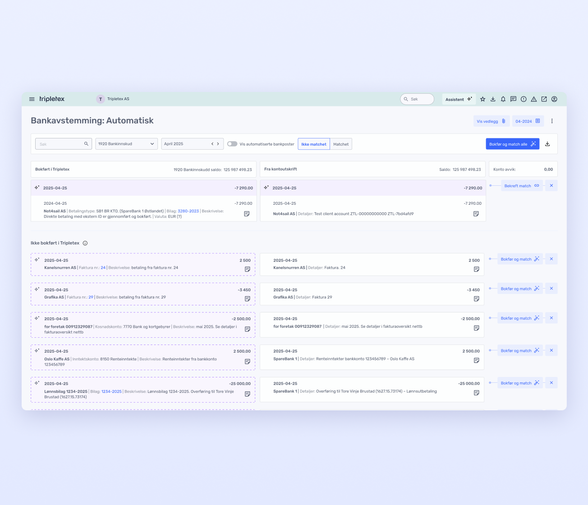Open the notifications bell
The image size is (588, 505).
(503, 99)
